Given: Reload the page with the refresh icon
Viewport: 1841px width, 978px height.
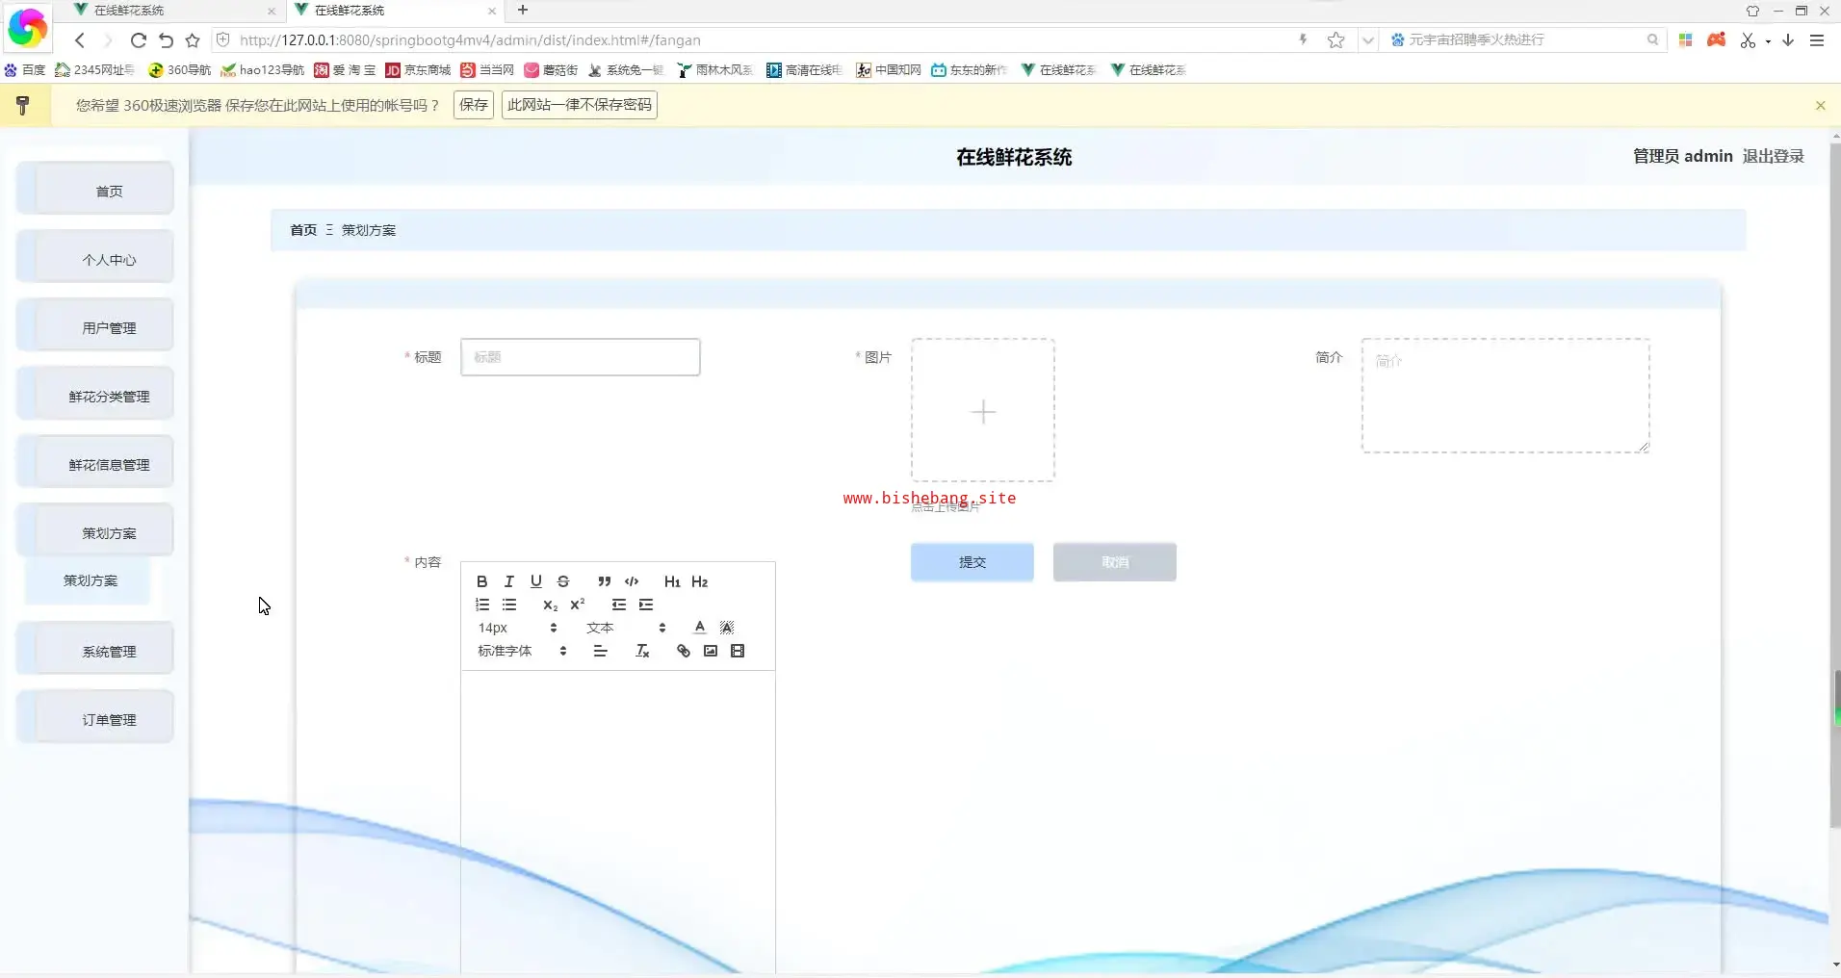Looking at the screenshot, I should [138, 40].
